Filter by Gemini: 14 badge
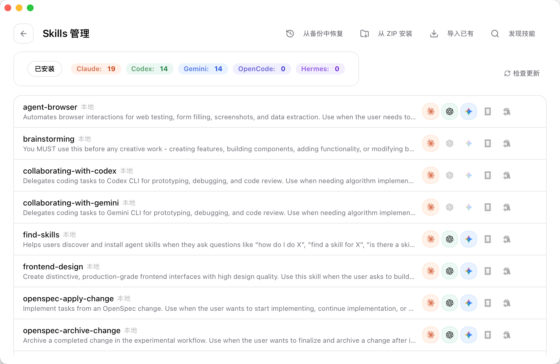The height and width of the screenshot is (364, 560). (203, 69)
